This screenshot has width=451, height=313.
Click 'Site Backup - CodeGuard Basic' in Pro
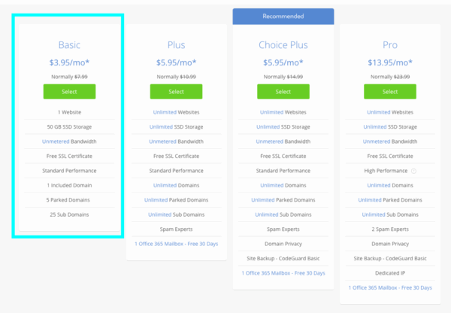390,259
